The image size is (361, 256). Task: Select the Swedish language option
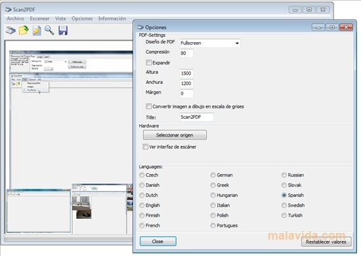click(x=284, y=205)
